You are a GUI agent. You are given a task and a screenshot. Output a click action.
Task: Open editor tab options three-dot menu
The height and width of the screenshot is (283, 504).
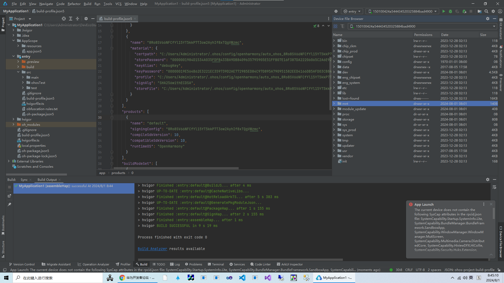pyautogui.click(x=329, y=19)
